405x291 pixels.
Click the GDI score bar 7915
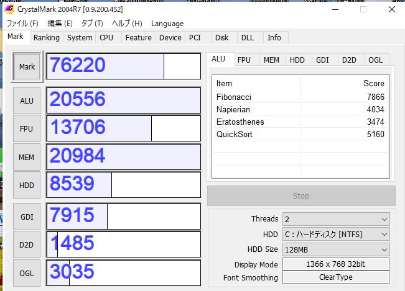point(123,217)
